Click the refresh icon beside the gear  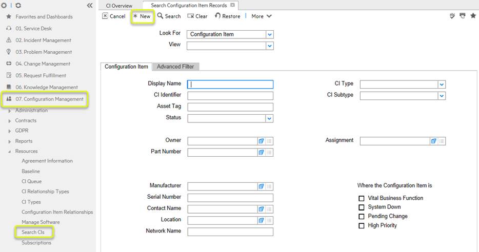coord(18,5)
